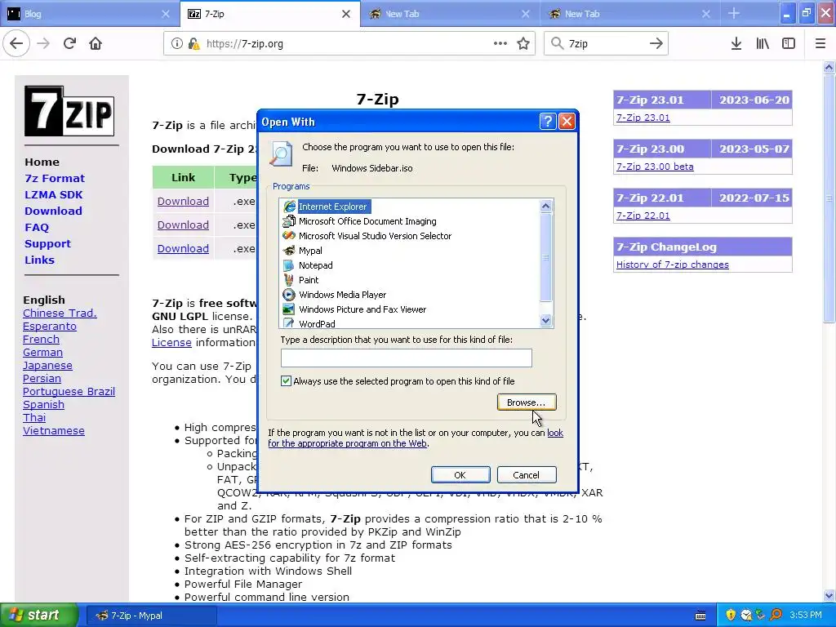The height and width of the screenshot is (627, 836).
Task: Click the browser forward arrow
Action: click(x=43, y=43)
